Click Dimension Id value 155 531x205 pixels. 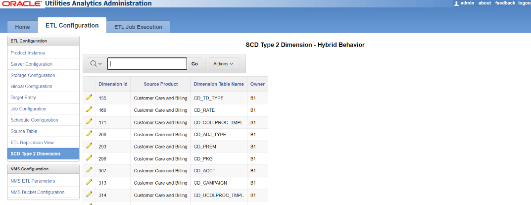pos(102,98)
